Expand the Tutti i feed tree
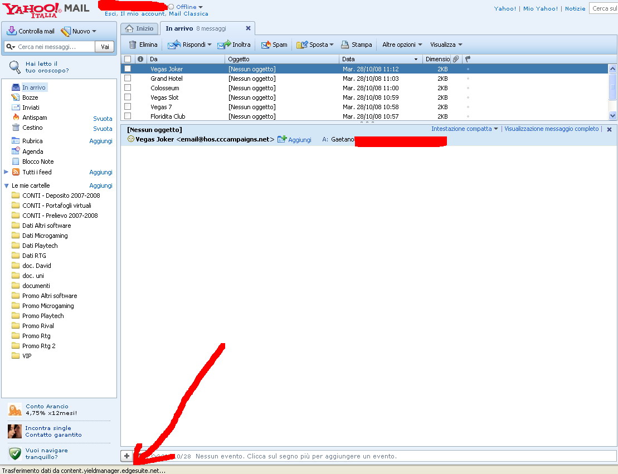The image size is (618, 474). 6,172
